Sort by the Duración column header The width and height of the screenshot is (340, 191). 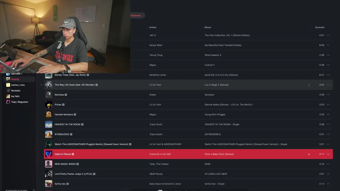click(x=320, y=27)
